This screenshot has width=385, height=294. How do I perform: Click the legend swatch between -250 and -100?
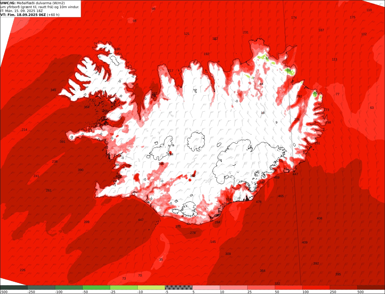pyautogui.click(x=41, y=287)
